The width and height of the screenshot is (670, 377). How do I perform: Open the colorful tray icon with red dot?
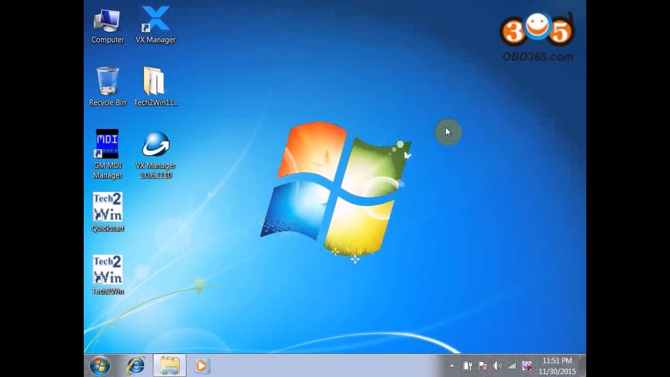pos(527,366)
